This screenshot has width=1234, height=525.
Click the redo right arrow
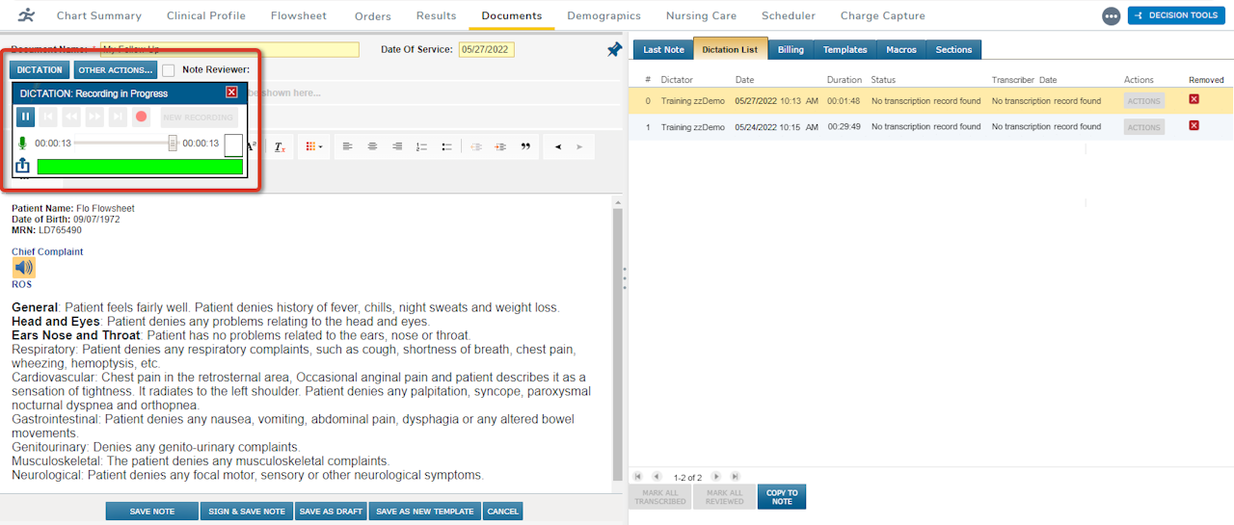(579, 146)
